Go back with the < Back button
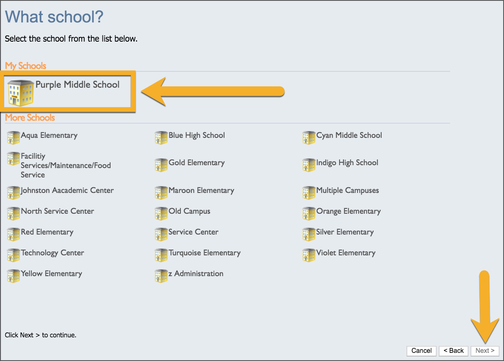 coord(454,351)
